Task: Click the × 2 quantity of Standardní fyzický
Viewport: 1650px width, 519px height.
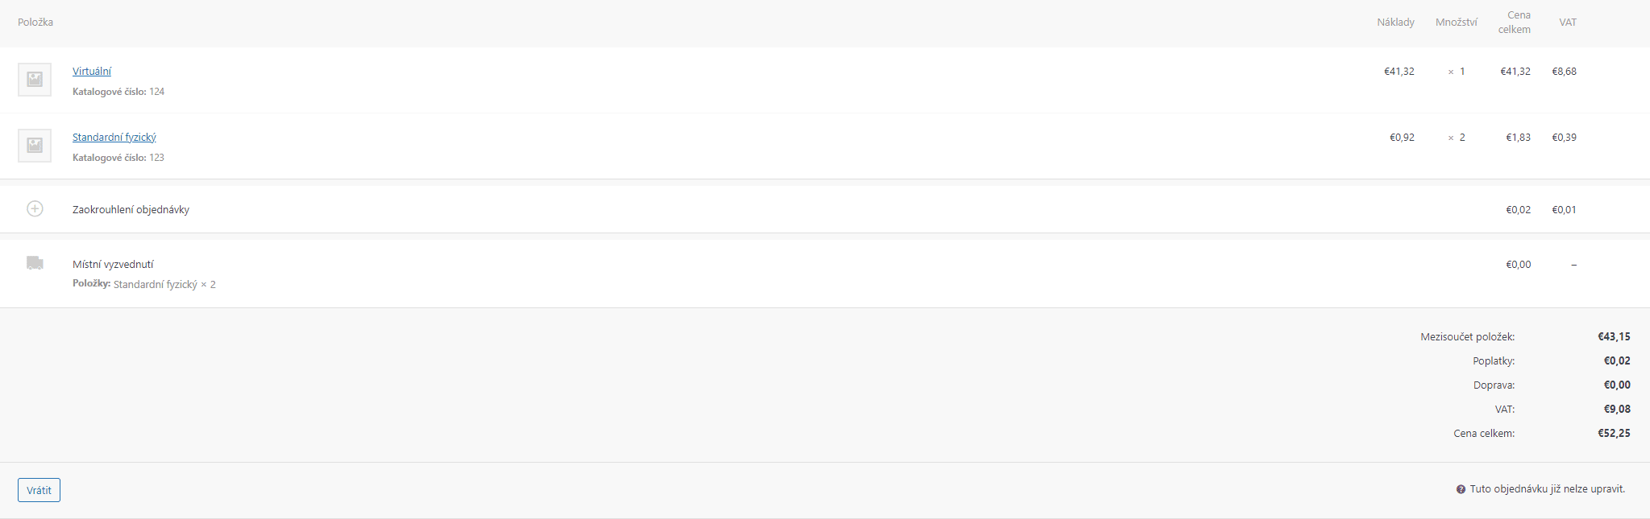Action: (x=1457, y=138)
